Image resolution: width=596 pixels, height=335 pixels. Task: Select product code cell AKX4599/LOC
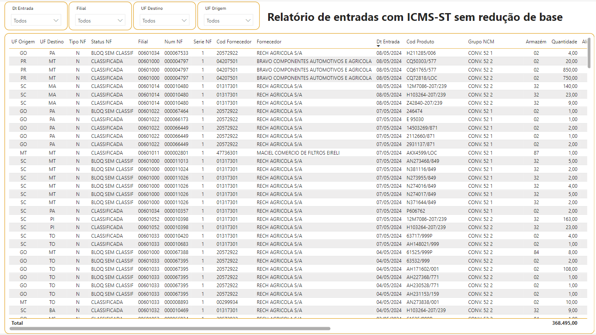click(421, 153)
